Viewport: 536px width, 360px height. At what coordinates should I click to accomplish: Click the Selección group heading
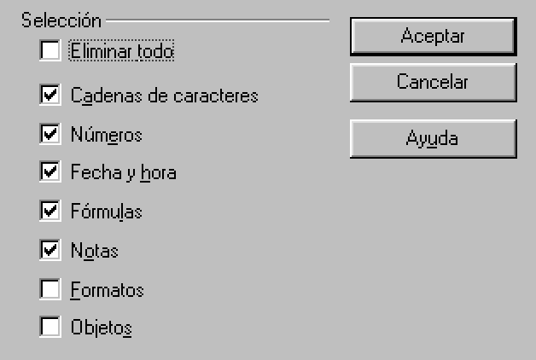[61, 20]
